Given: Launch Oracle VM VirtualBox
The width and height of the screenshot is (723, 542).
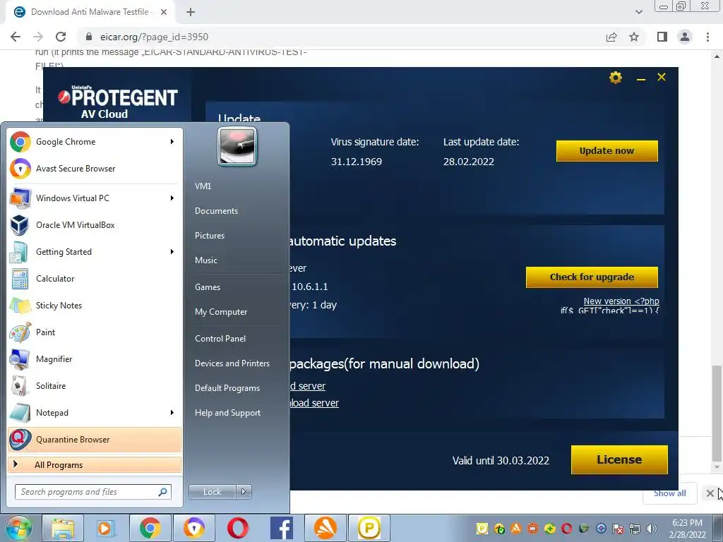Looking at the screenshot, I should tap(95, 225).
